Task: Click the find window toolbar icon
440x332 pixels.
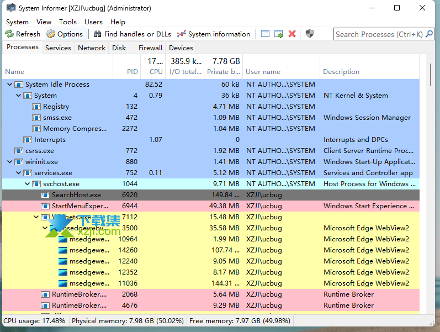Action: click(265, 34)
